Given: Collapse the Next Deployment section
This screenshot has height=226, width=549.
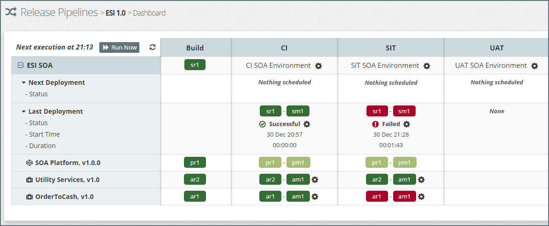Looking at the screenshot, I should coord(23,83).
